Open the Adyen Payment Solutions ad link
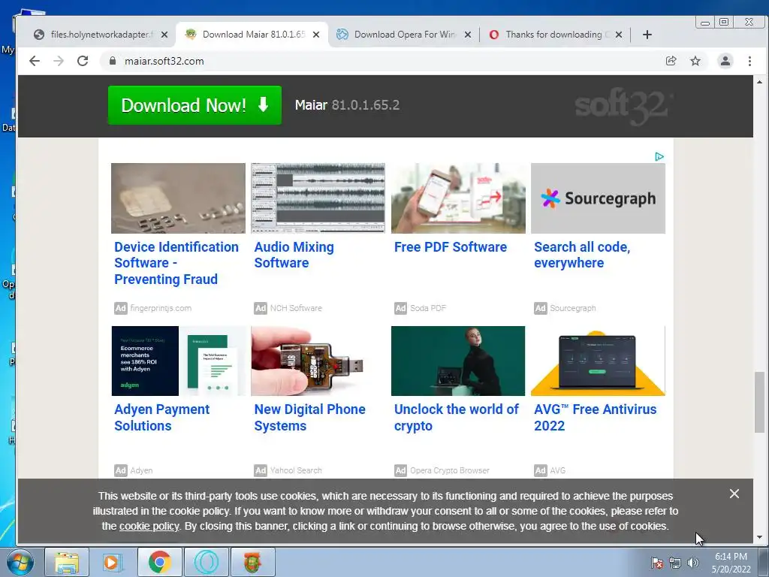The height and width of the screenshot is (577, 769). tap(162, 418)
